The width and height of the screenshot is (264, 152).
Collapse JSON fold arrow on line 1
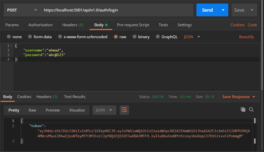[x=11, y=46]
